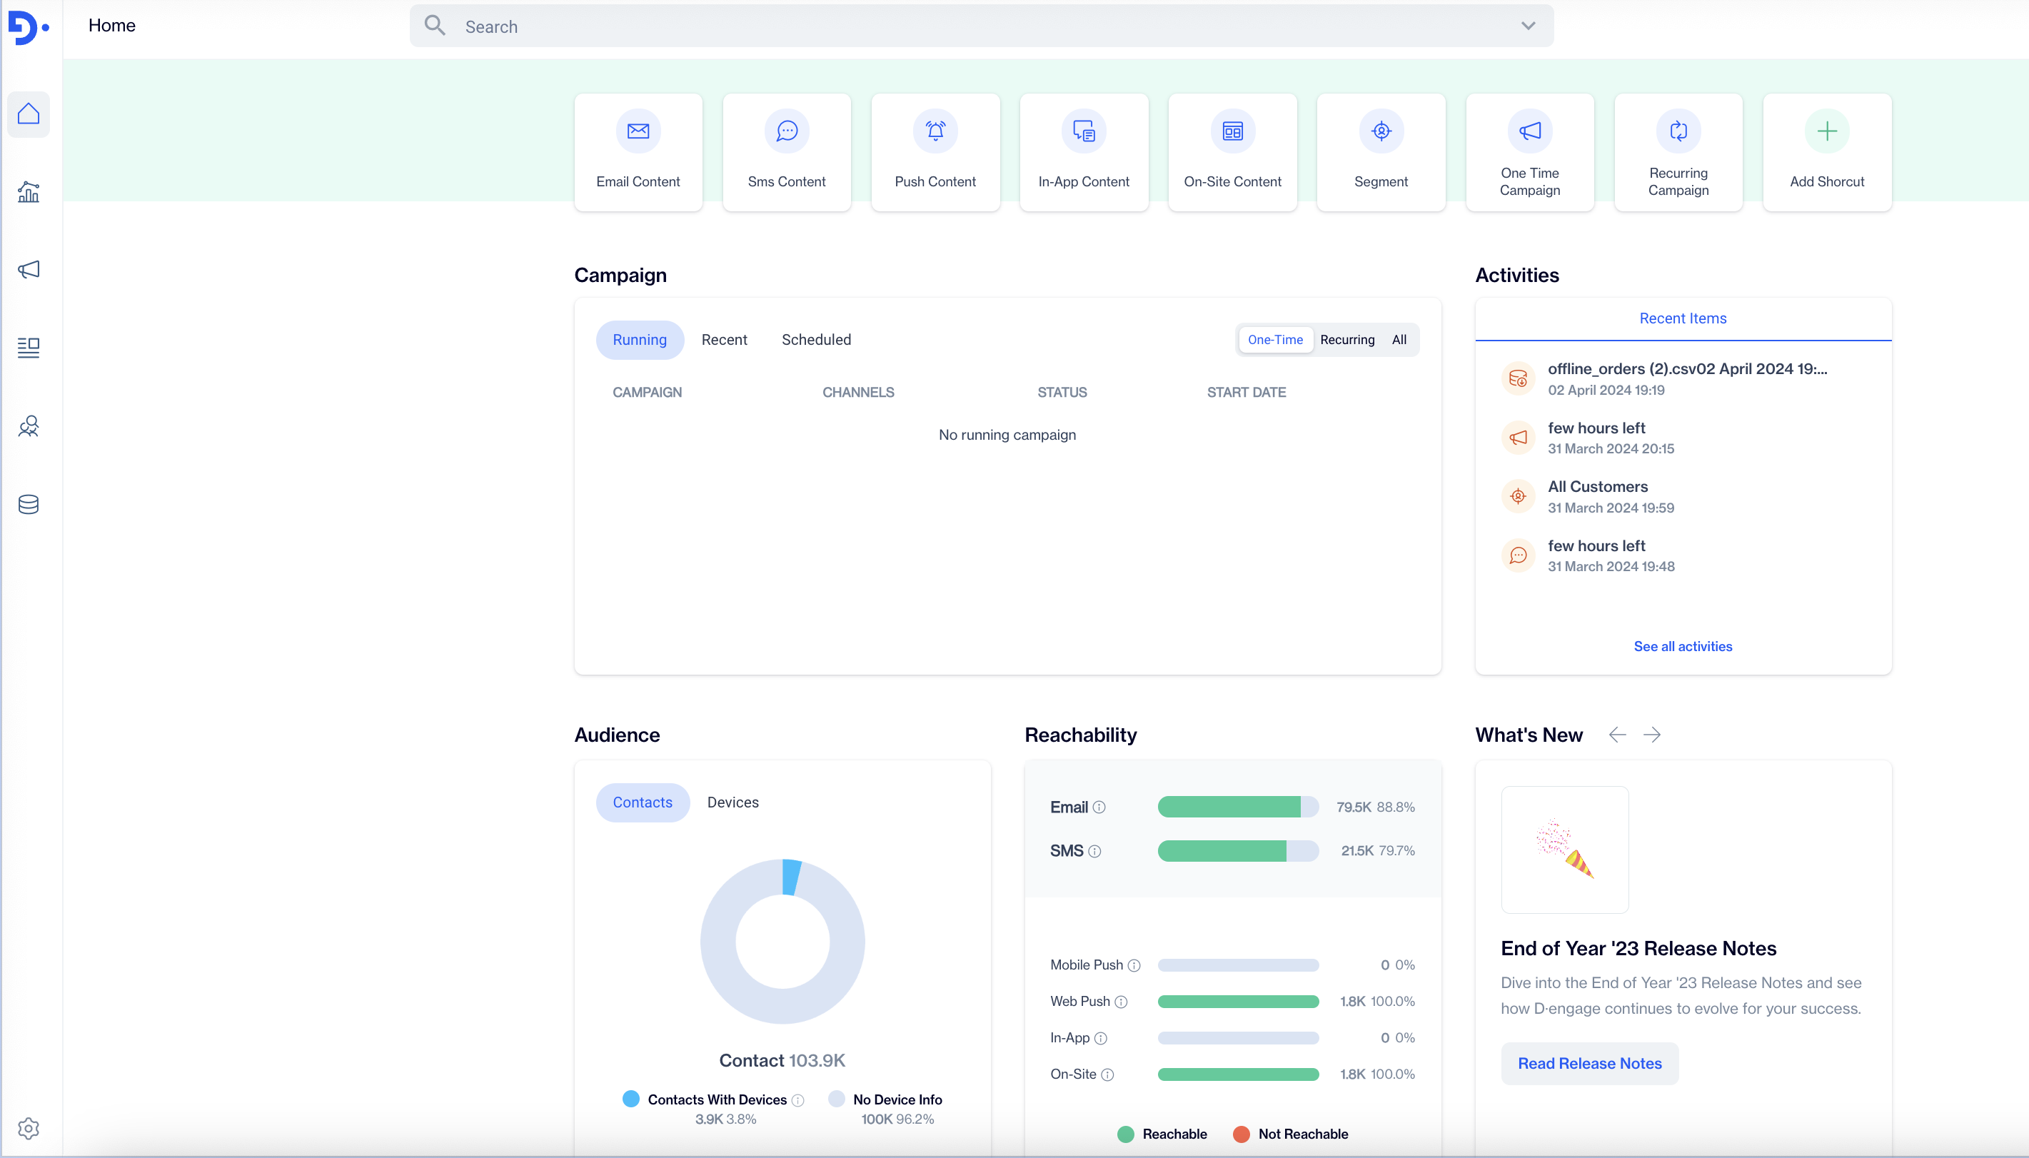Open analytics chart icon in sidebar

(29, 191)
